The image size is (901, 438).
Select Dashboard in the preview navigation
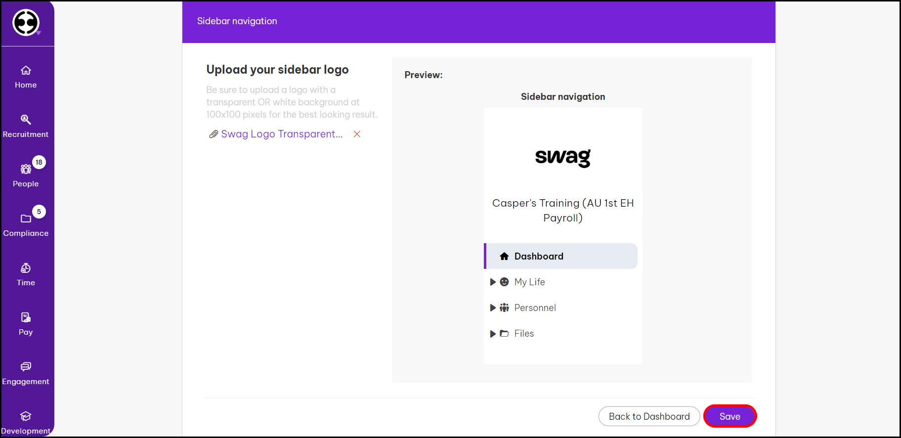[x=561, y=256]
